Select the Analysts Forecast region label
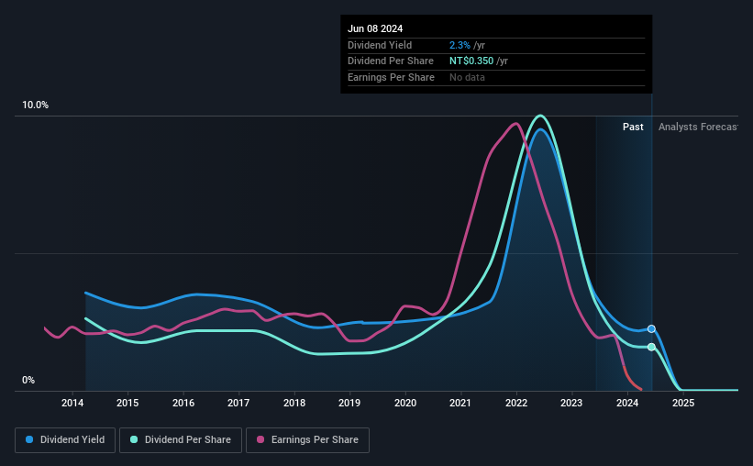Screen dimensions: 753x466 pyautogui.click(x=698, y=127)
